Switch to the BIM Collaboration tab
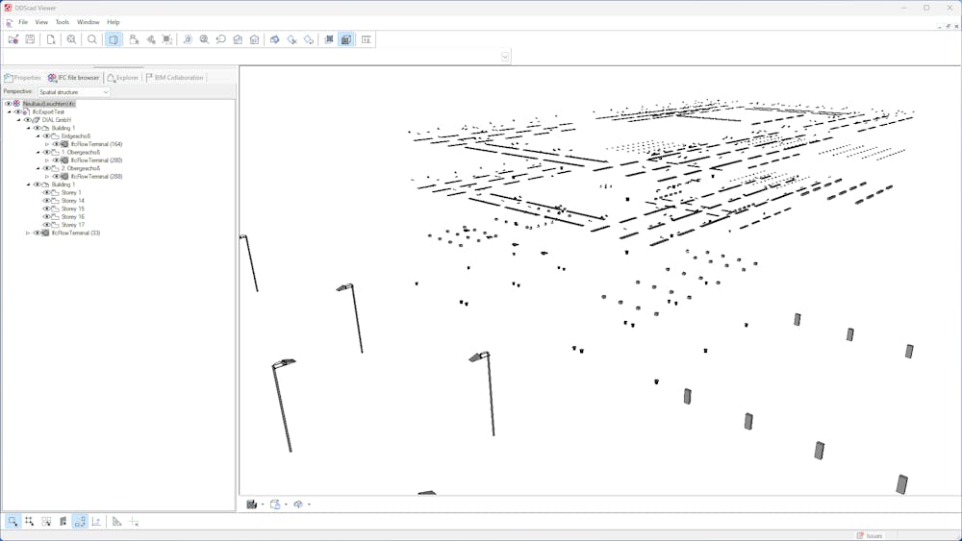The height and width of the screenshot is (541, 962). tap(175, 78)
